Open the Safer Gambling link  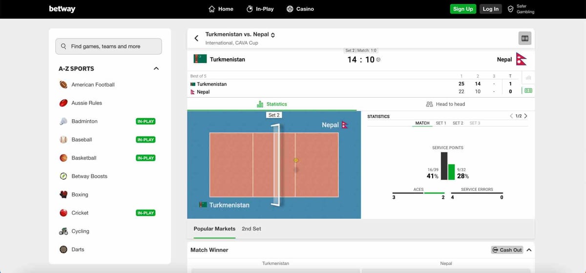point(521,9)
